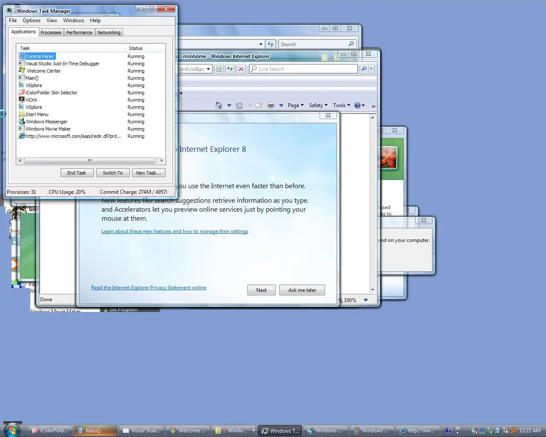Open the Live Search provider dropdown arrow
Viewport: 546px width, 437px height.
tap(372, 69)
